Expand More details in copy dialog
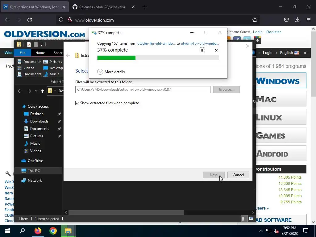 pyautogui.click(x=111, y=72)
